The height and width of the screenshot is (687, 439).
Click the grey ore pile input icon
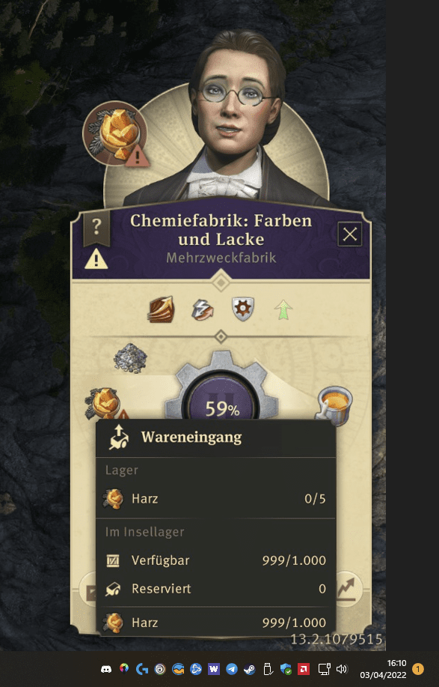point(130,358)
